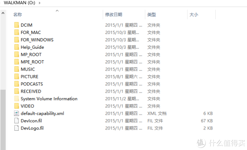Click the MUSIC folder icon

[x=16, y=69]
